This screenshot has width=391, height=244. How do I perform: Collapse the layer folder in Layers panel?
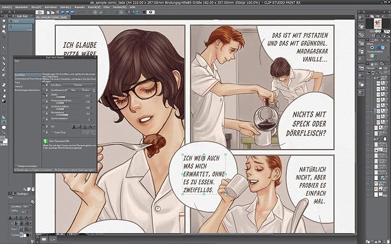(374, 78)
